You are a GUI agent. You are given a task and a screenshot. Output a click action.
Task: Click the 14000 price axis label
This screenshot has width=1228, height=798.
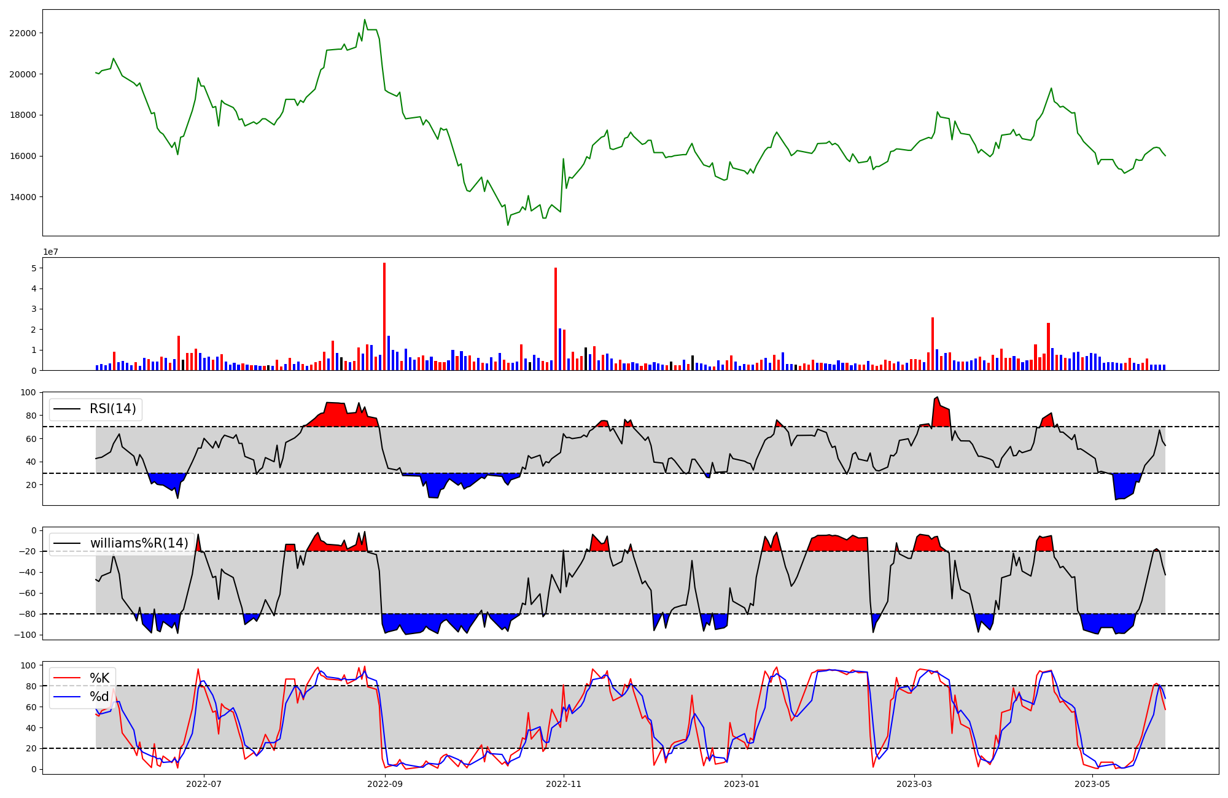[23, 197]
